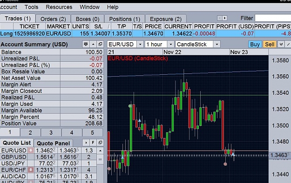
Task: Open Account Summary panel options icon
Action: 86,44
